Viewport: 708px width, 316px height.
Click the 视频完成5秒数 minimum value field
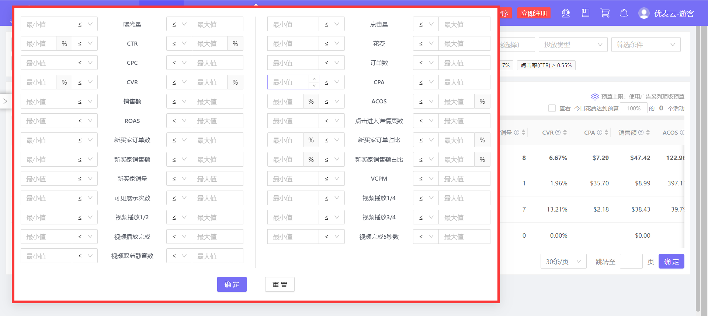click(x=293, y=237)
